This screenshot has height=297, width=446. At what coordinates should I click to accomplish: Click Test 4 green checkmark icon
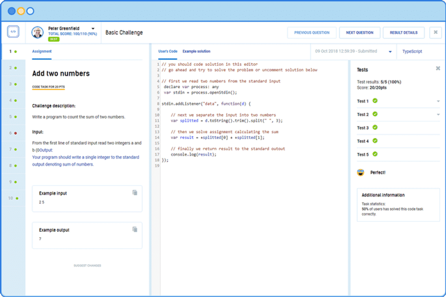(x=375, y=141)
